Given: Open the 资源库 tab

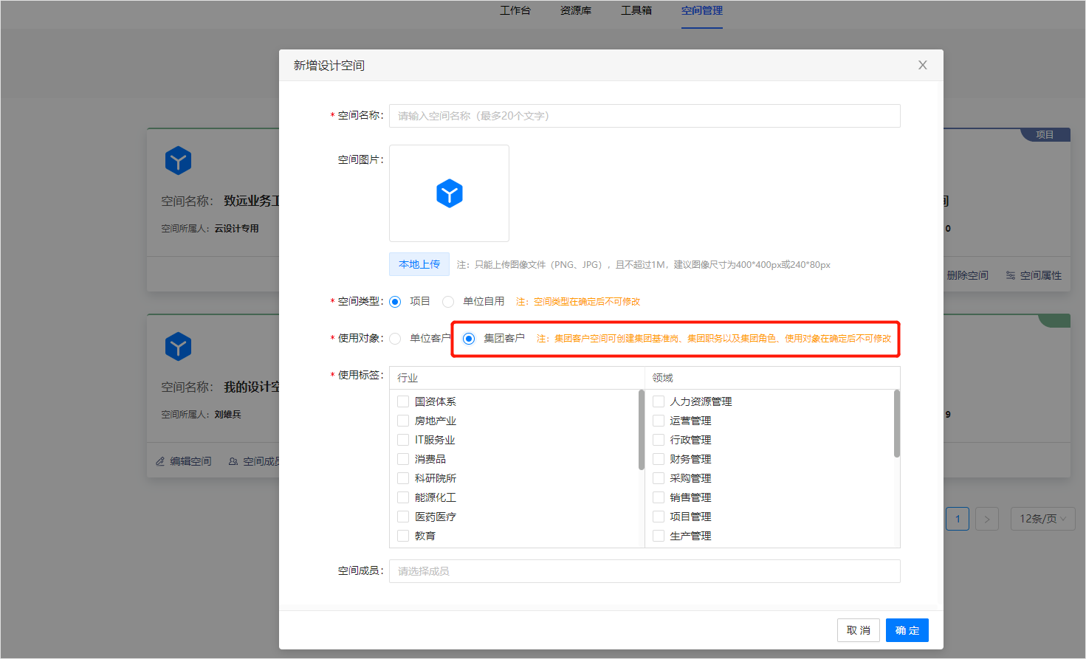Looking at the screenshot, I should click(576, 10).
